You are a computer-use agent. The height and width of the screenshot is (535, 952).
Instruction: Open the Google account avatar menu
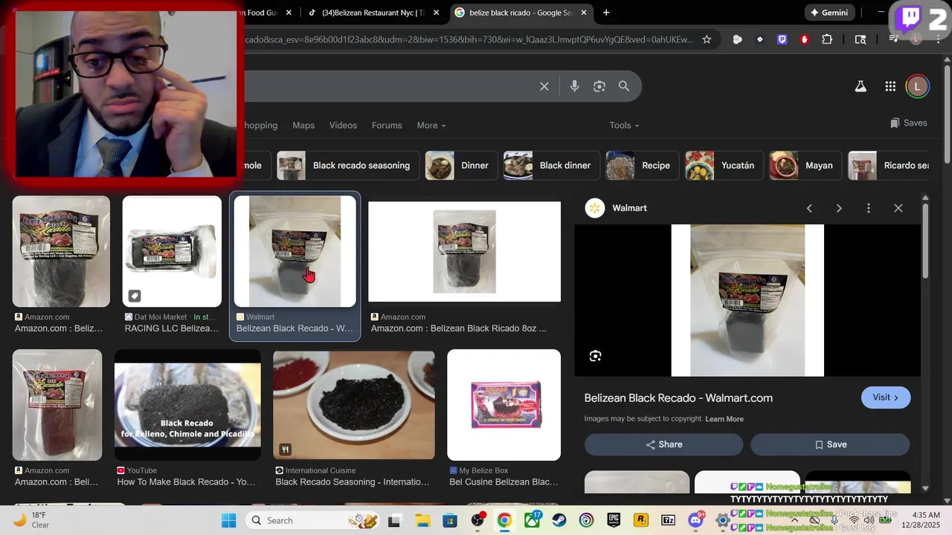[x=917, y=86]
